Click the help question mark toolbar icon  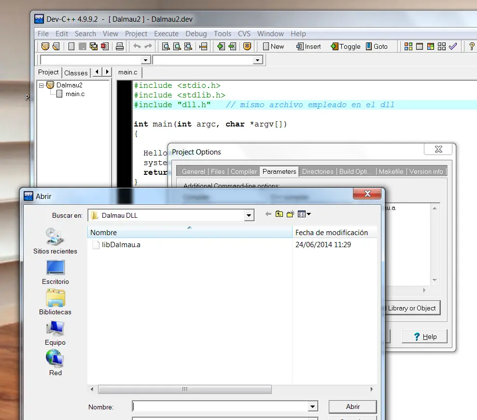tap(472, 46)
